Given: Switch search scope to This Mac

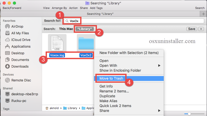Looking at the screenshot, I should (66, 29).
